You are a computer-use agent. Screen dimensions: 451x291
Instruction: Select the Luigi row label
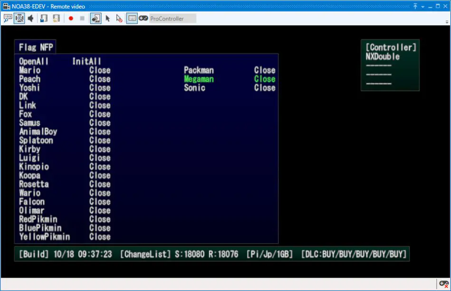[29, 158]
